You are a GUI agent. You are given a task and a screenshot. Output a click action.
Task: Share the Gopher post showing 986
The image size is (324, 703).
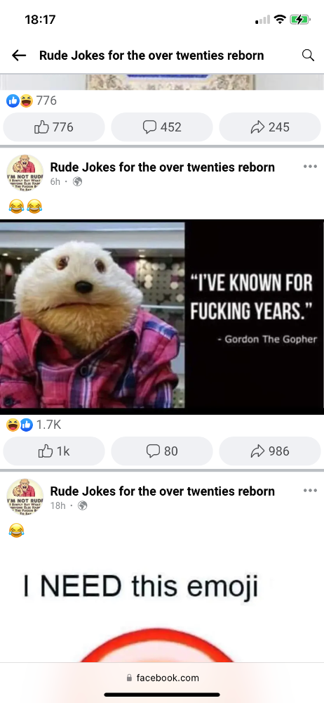(270, 451)
